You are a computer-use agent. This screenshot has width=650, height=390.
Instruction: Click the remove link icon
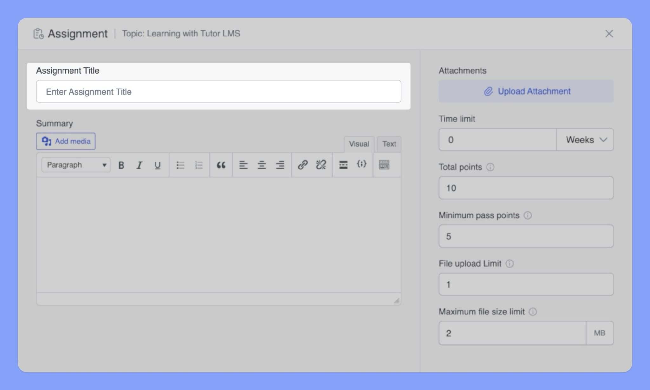pos(321,165)
